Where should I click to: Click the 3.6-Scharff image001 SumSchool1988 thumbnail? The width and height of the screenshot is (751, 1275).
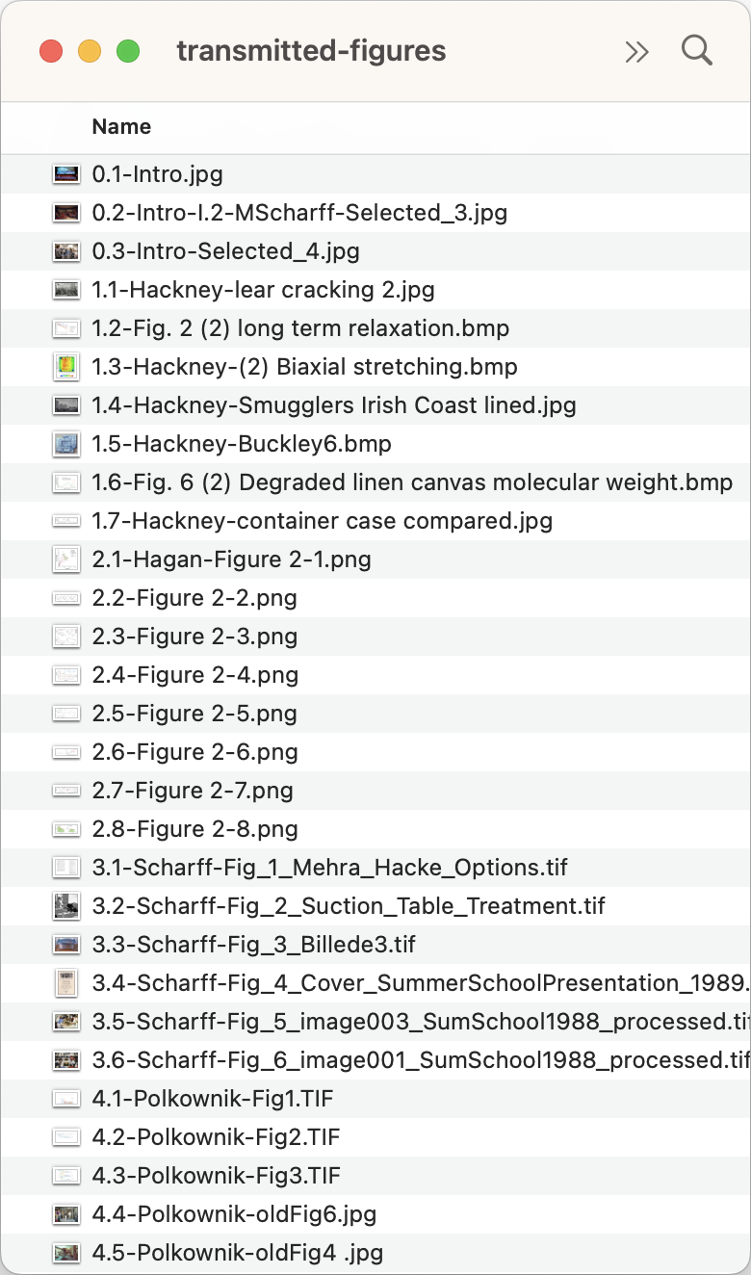[x=66, y=1060]
